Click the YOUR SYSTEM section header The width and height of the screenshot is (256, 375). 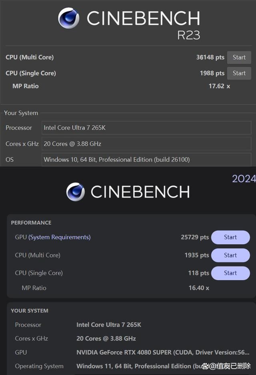30,311
